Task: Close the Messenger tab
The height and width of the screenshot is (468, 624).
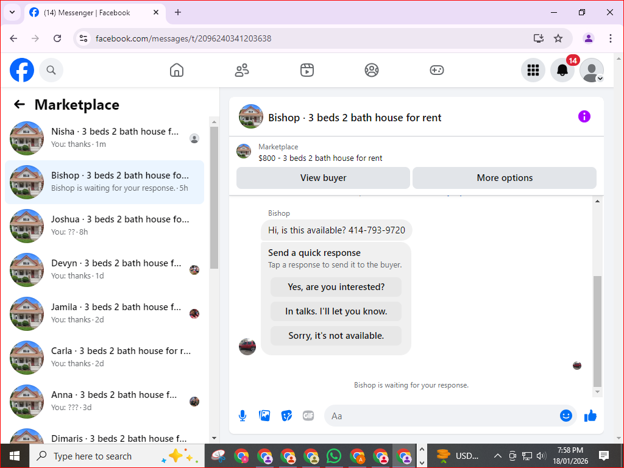Action: (x=156, y=12)
